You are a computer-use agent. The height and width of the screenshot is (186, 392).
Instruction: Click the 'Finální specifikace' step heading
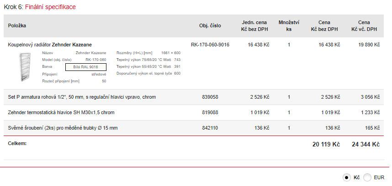[x=50, y=7]
